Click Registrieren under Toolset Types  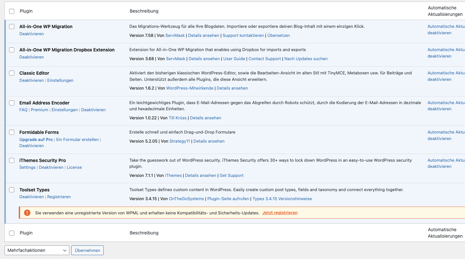tap(59, 197)
